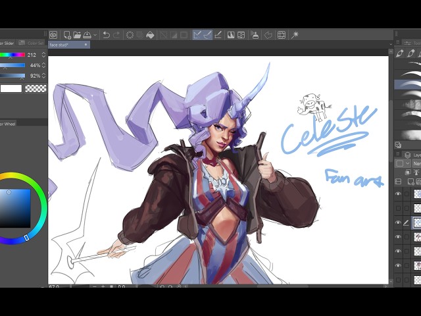
Task: Select the second pen sub tool group icon
Action: click(410, 53)
